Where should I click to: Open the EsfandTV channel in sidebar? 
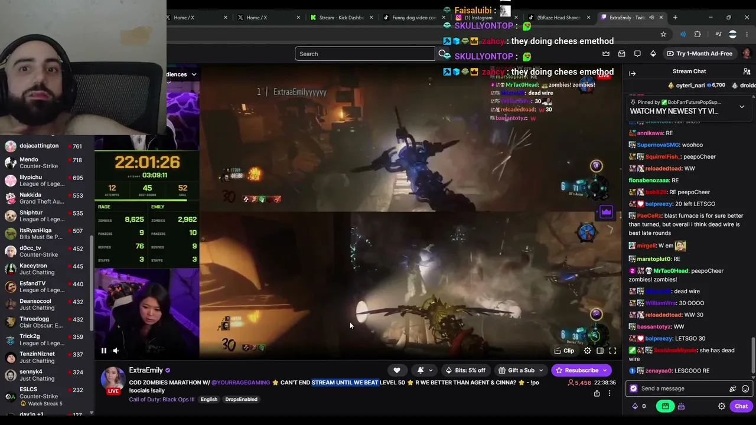[46, 287]
